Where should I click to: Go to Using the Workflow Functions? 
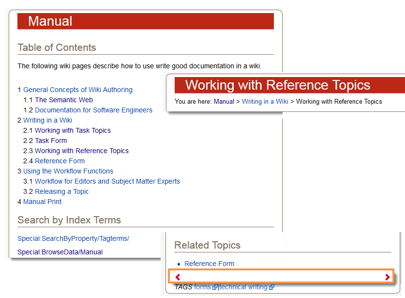click(68, 171)
